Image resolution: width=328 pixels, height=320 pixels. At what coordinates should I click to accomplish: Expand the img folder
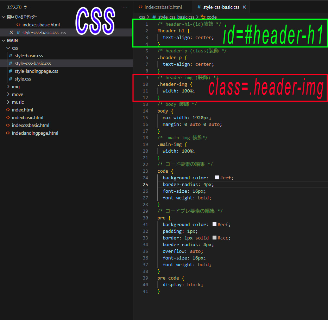click(8, 87)
